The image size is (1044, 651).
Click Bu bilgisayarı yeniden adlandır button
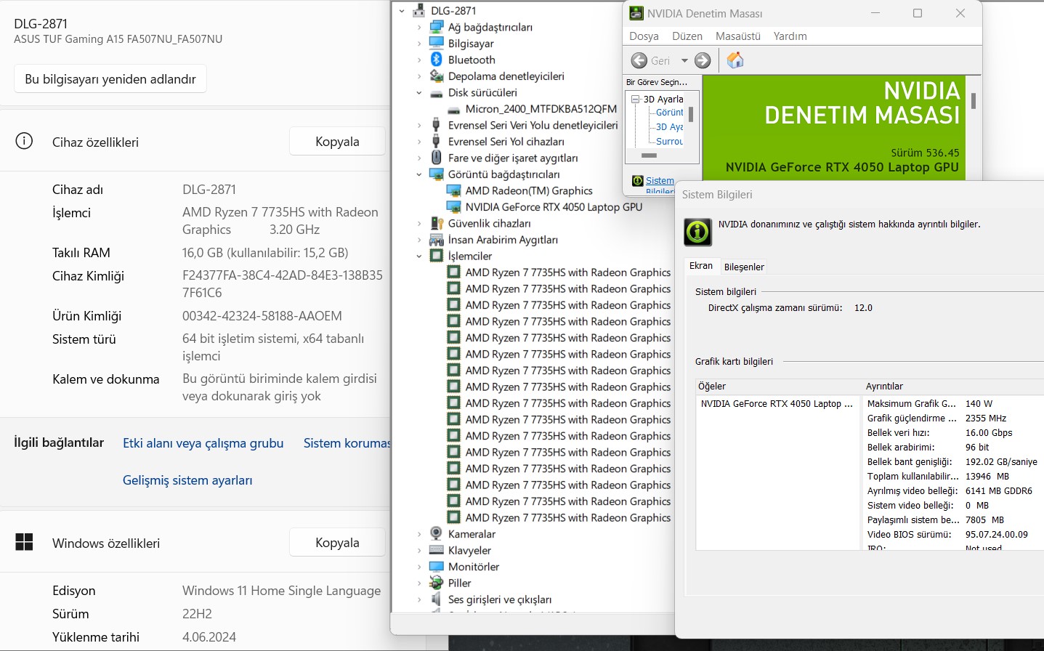coord(110,78)
